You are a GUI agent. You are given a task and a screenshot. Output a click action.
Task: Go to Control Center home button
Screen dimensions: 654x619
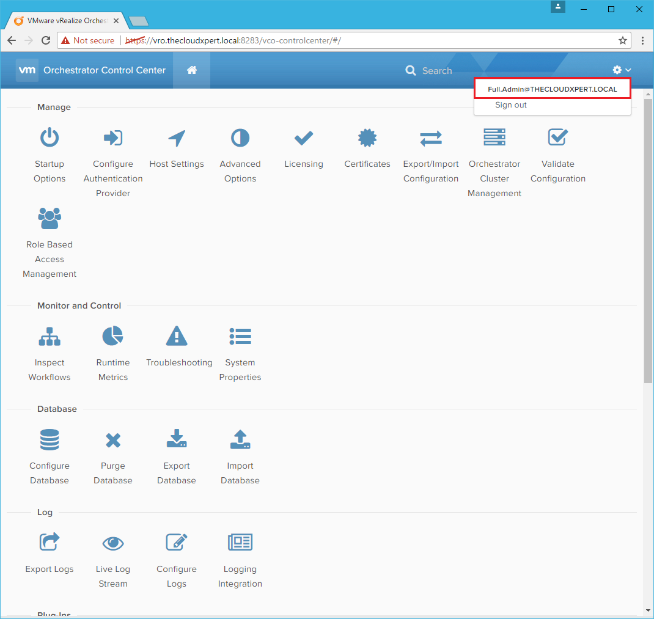click(192, 70)
